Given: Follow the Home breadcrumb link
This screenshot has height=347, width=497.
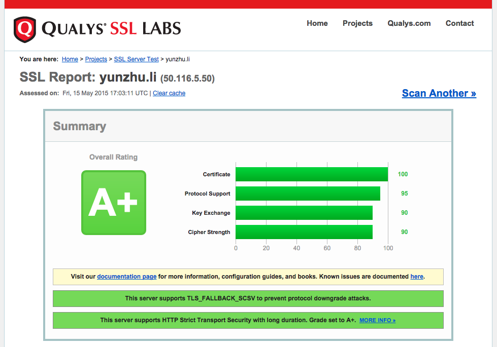Looking at the screenshot, I should point(70,59).
